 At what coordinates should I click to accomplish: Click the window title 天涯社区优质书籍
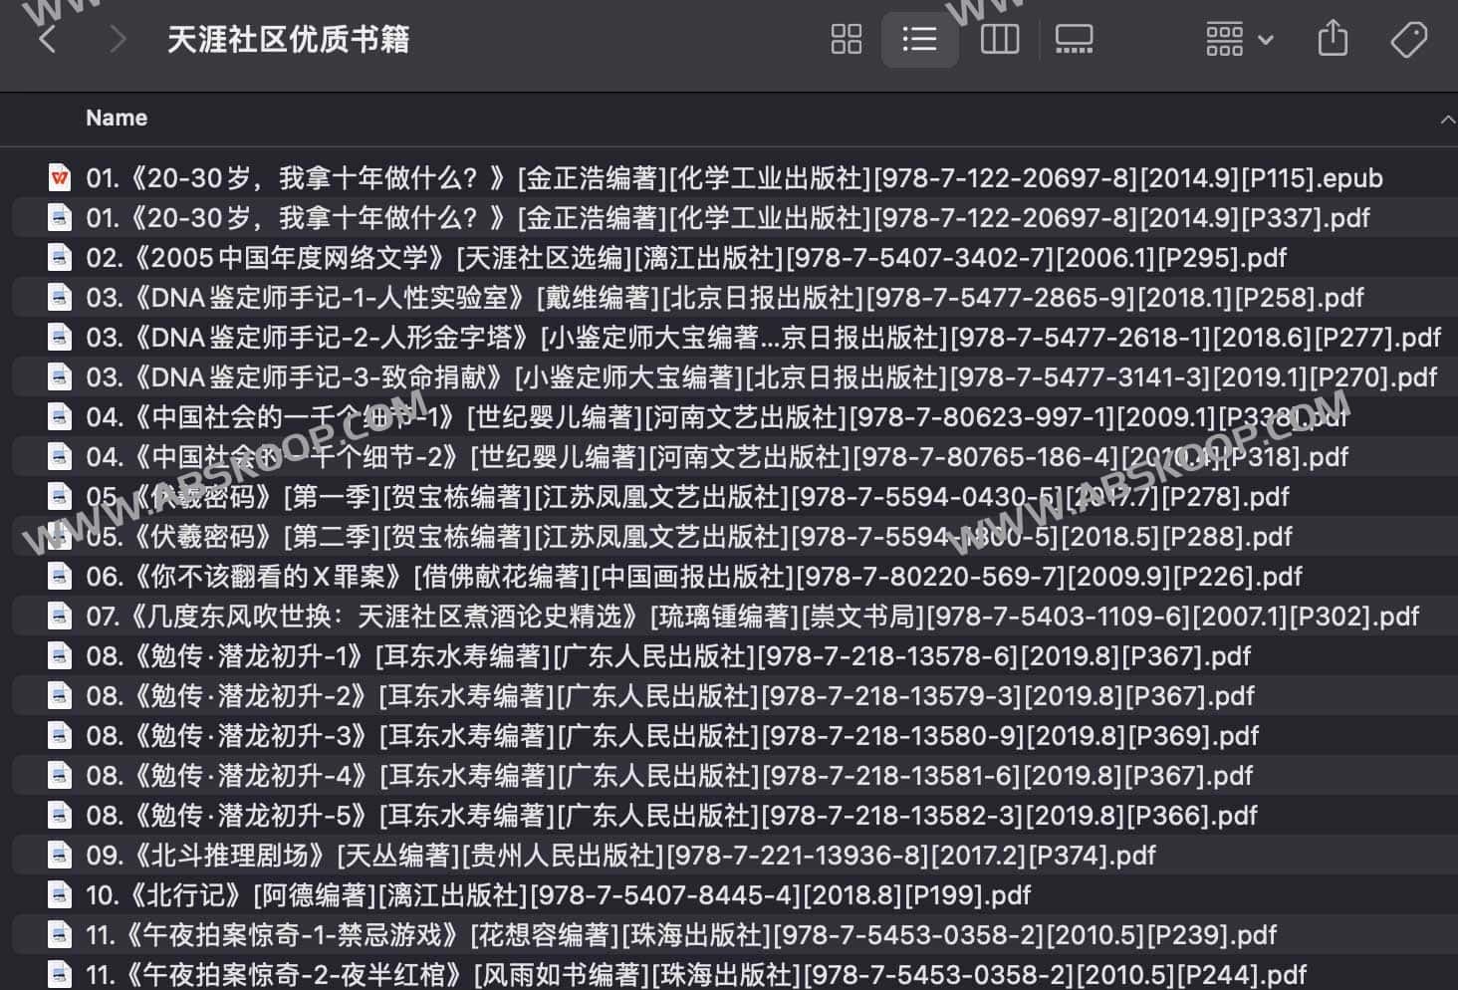tap(289, 39)
